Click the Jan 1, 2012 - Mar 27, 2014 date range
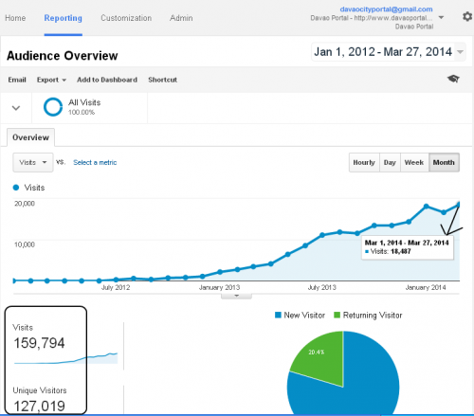Viewport: 474px width, 416px height. (383, 52)
